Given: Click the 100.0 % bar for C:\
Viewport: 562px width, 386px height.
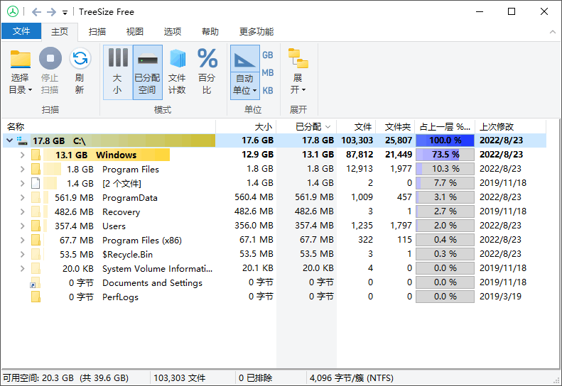Looking at the screenshot, I should click(x=445, y=140).
